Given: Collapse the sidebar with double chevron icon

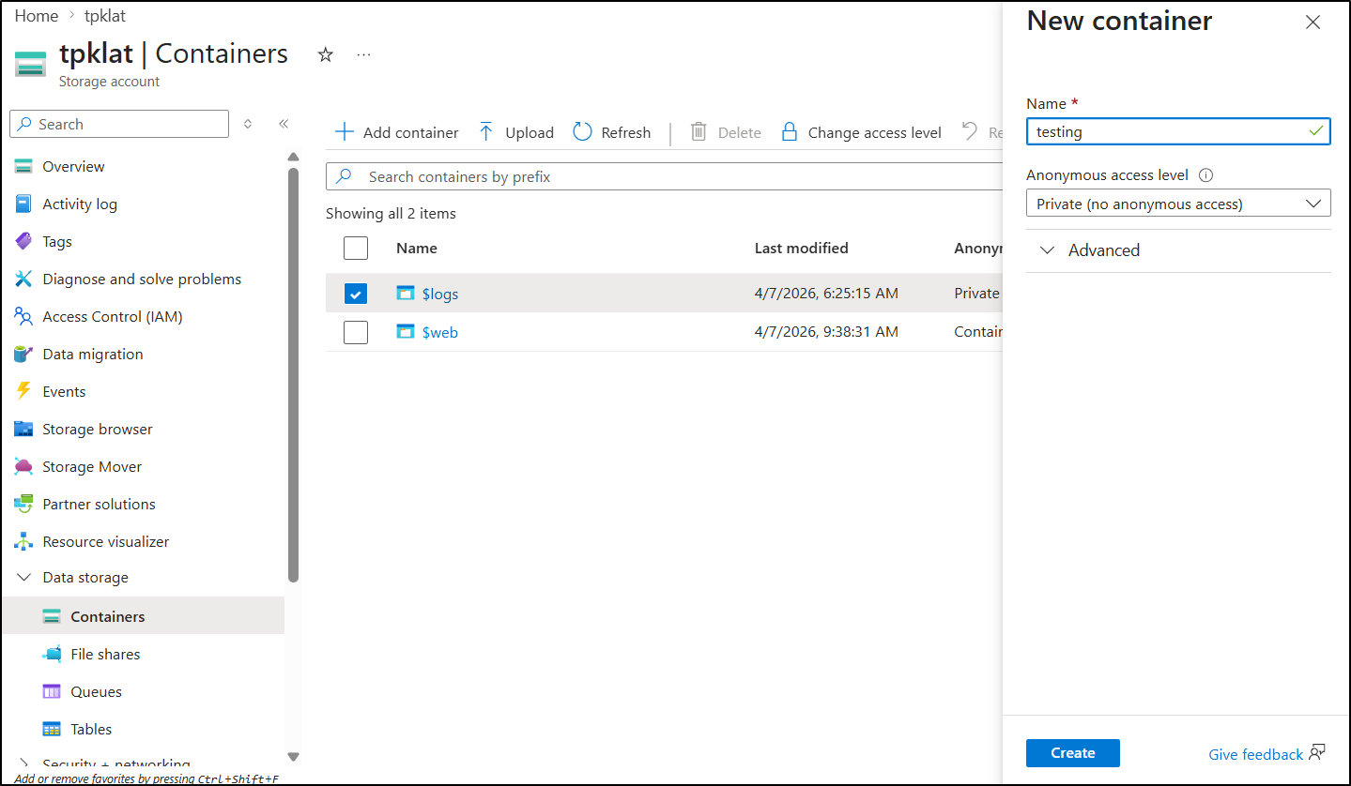Looking at the screenshot, I should pos(284,124).
